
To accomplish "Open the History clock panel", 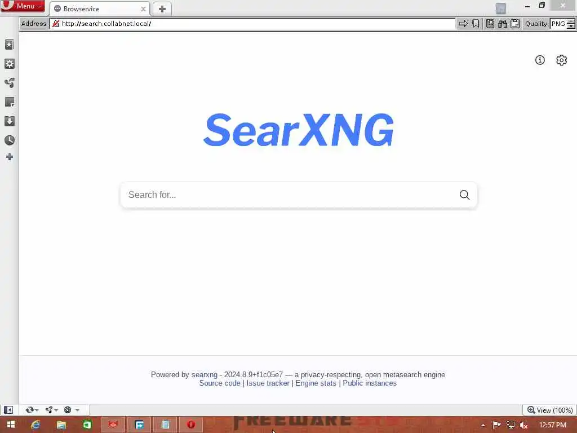I will (9, 140).
